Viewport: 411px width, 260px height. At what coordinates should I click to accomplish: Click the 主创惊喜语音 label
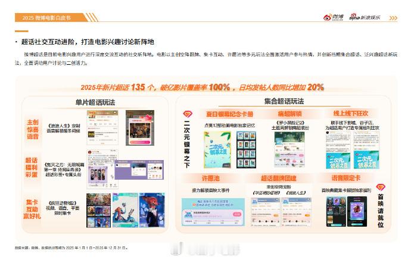[x=33, y=129]
